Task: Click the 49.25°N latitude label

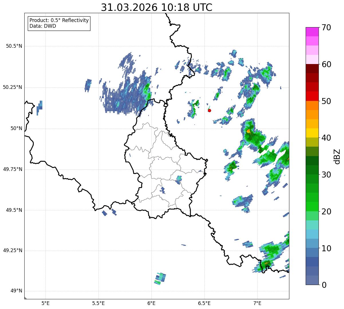Action: (x=13, y=250)
